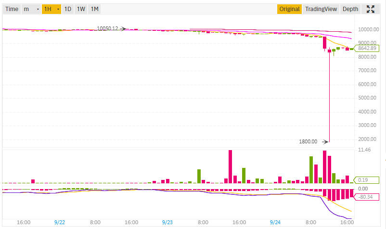Open the 1H interval dropdown

coord(51,9)
